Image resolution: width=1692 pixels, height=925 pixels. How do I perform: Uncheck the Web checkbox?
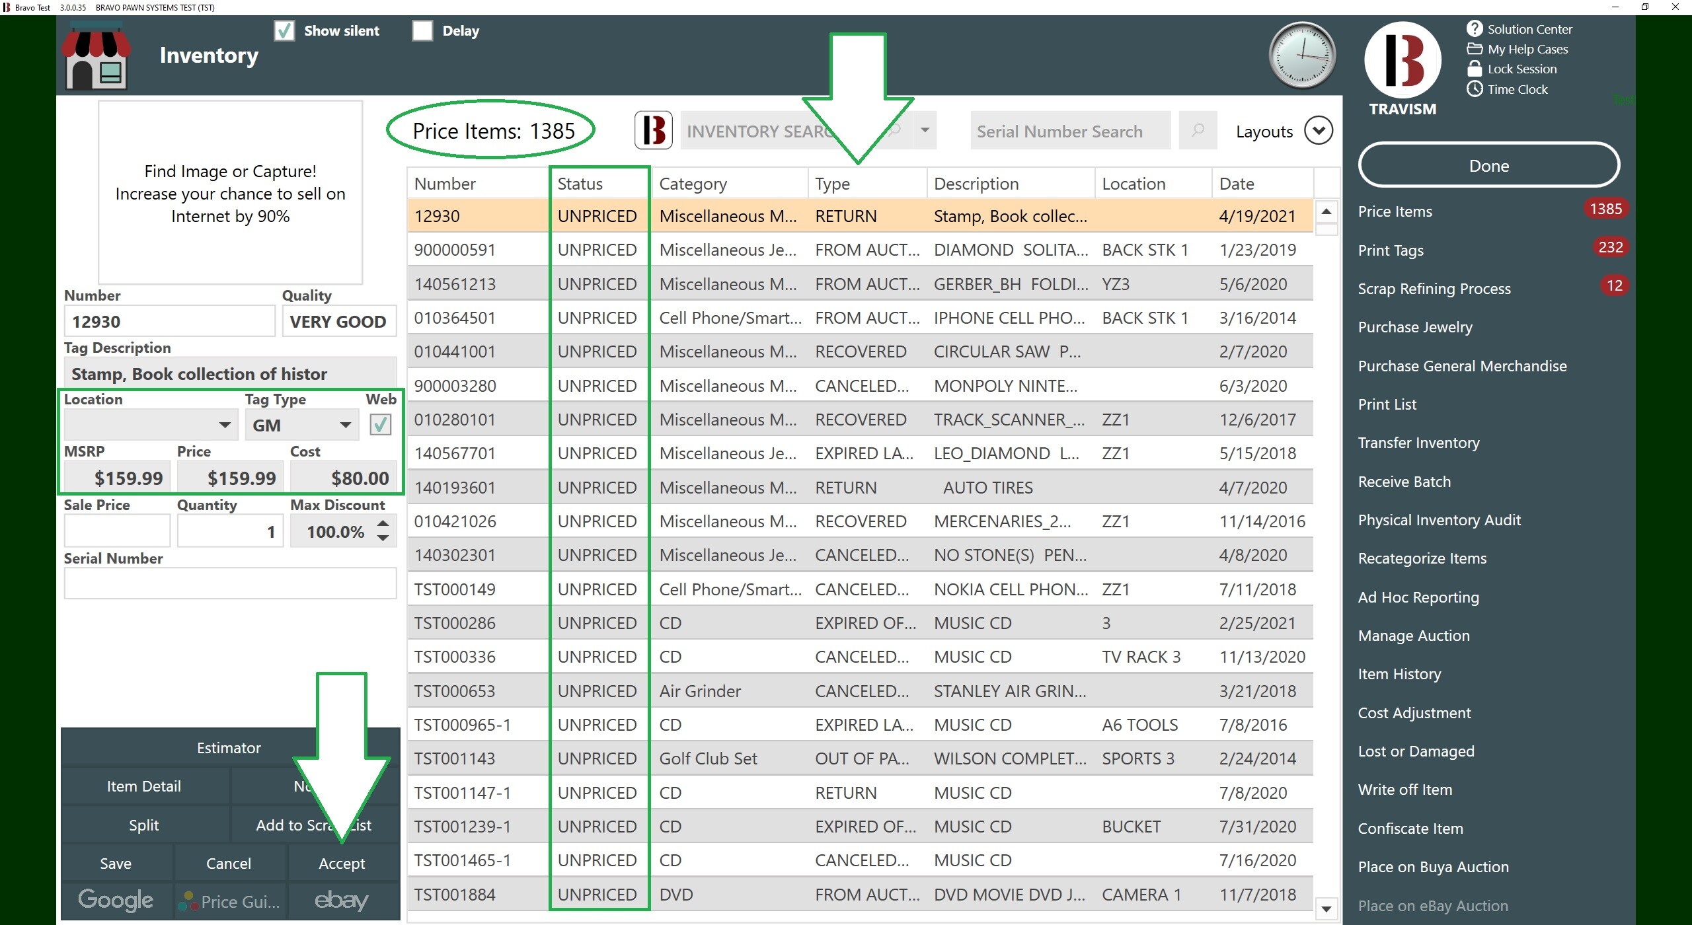(x=380, y=424)
